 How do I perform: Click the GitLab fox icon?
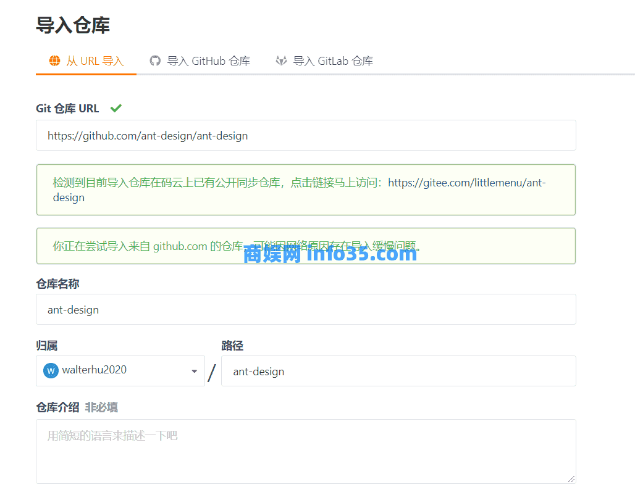[282, 60]
